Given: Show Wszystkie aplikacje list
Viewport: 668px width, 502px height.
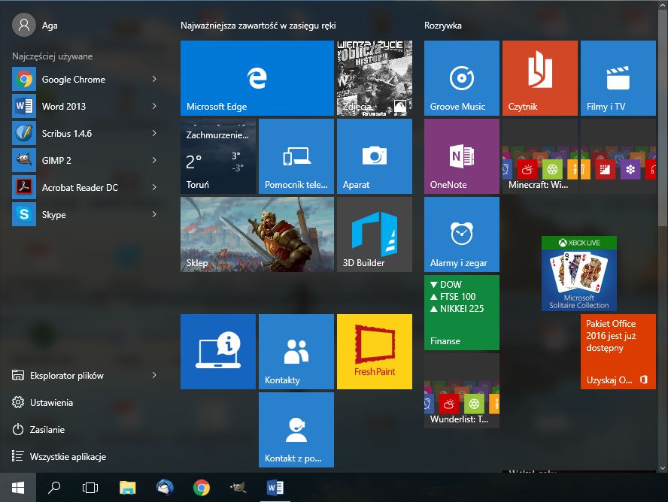Looking at the screenshot, I should (x=68, y=456).
